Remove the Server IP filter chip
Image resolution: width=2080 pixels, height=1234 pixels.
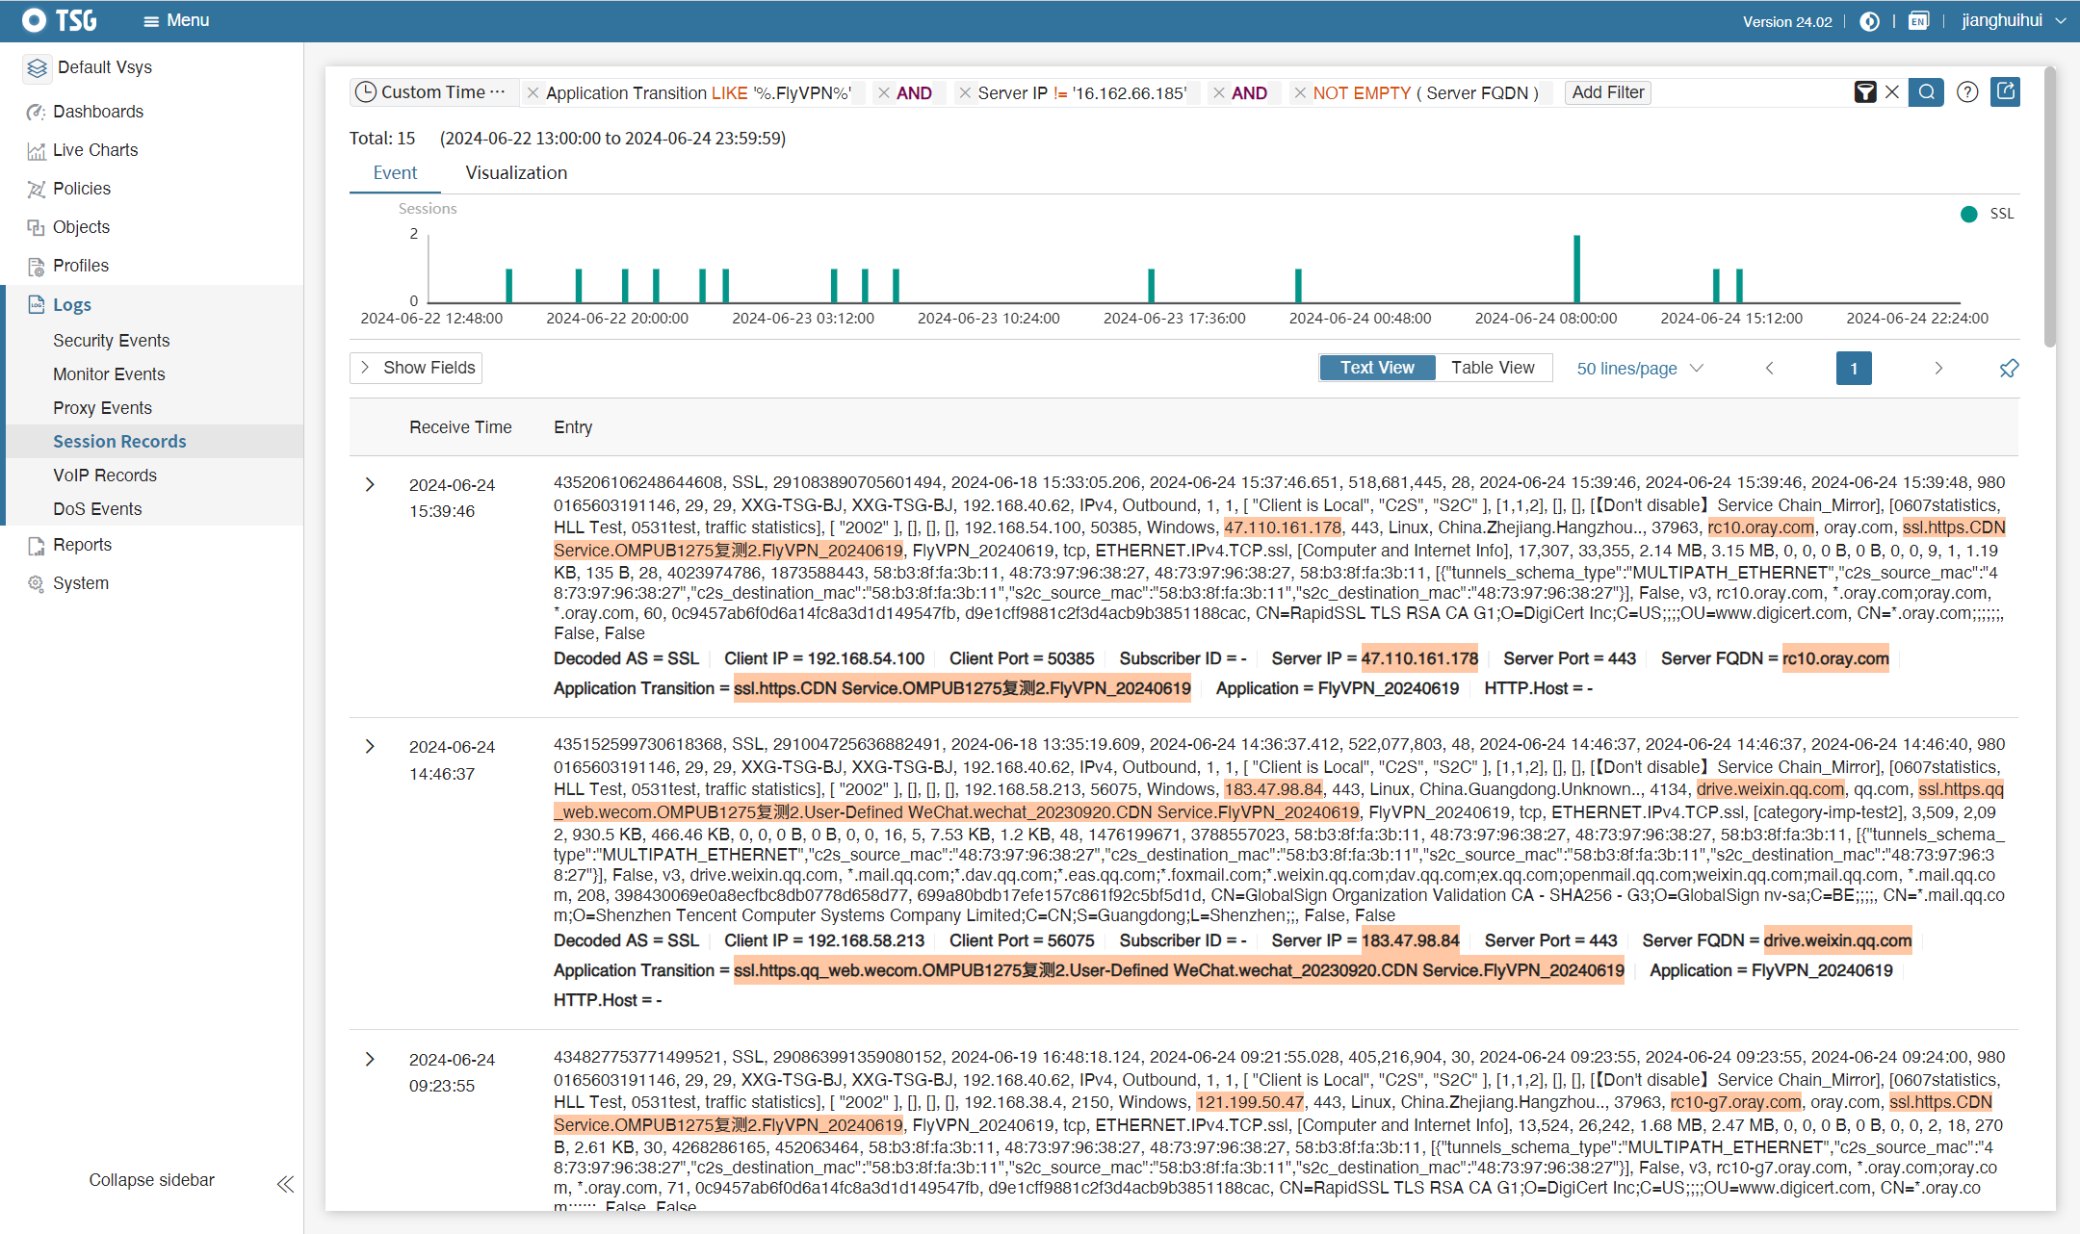965,93
